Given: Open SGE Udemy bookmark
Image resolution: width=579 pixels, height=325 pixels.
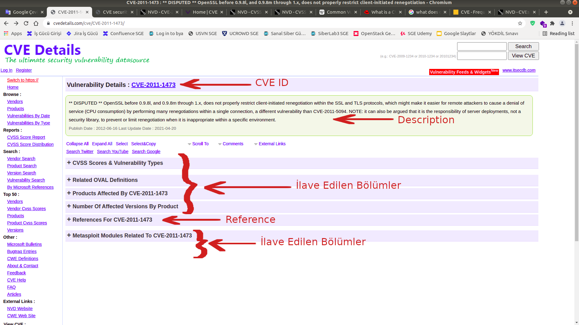Looking at the screenshot, I should (x=416, y=34).
